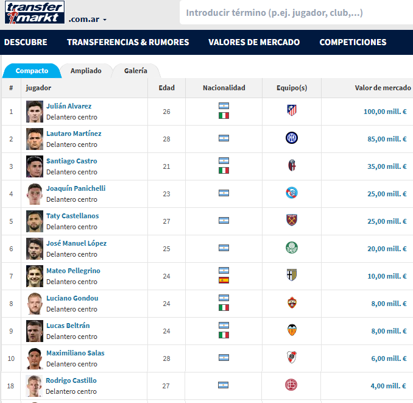This screenshot has width=413, height=403.
Task: Click the Bologna crest next to Santiago Castro
Action: [292, 165]
